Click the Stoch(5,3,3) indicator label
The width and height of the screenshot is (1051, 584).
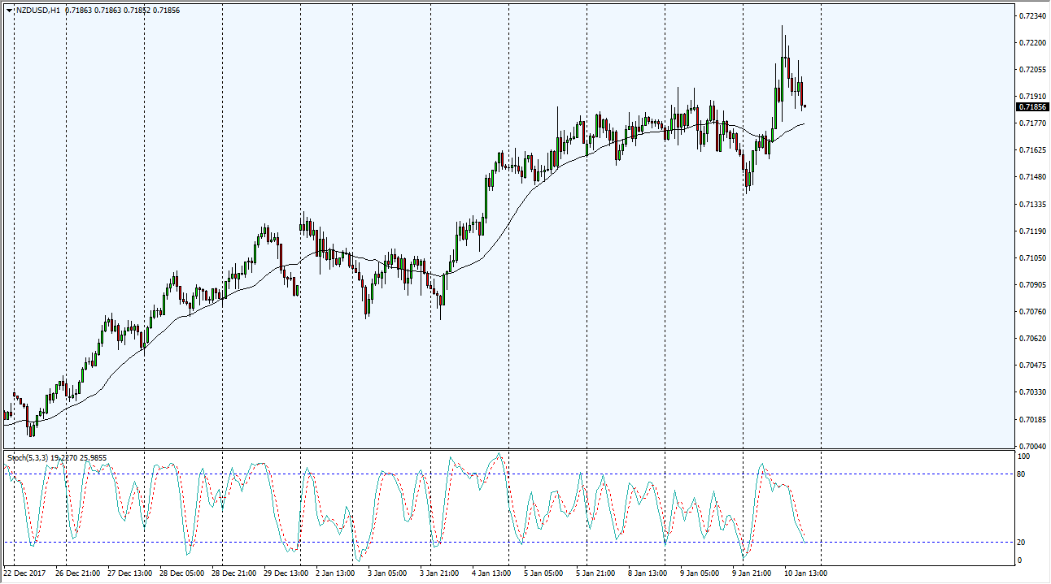(x=28, y=458)
